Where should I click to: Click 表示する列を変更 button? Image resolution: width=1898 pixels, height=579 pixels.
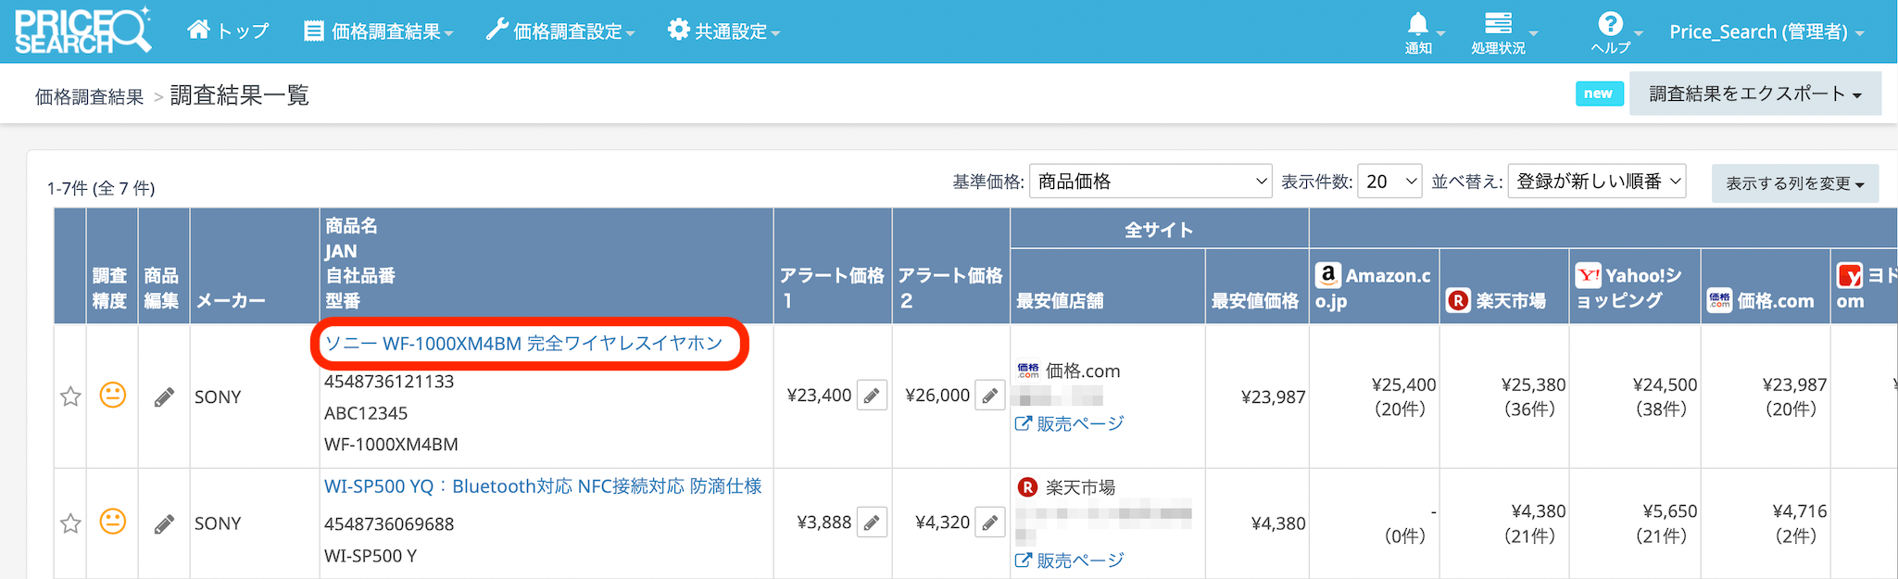tap(1793, 183)
